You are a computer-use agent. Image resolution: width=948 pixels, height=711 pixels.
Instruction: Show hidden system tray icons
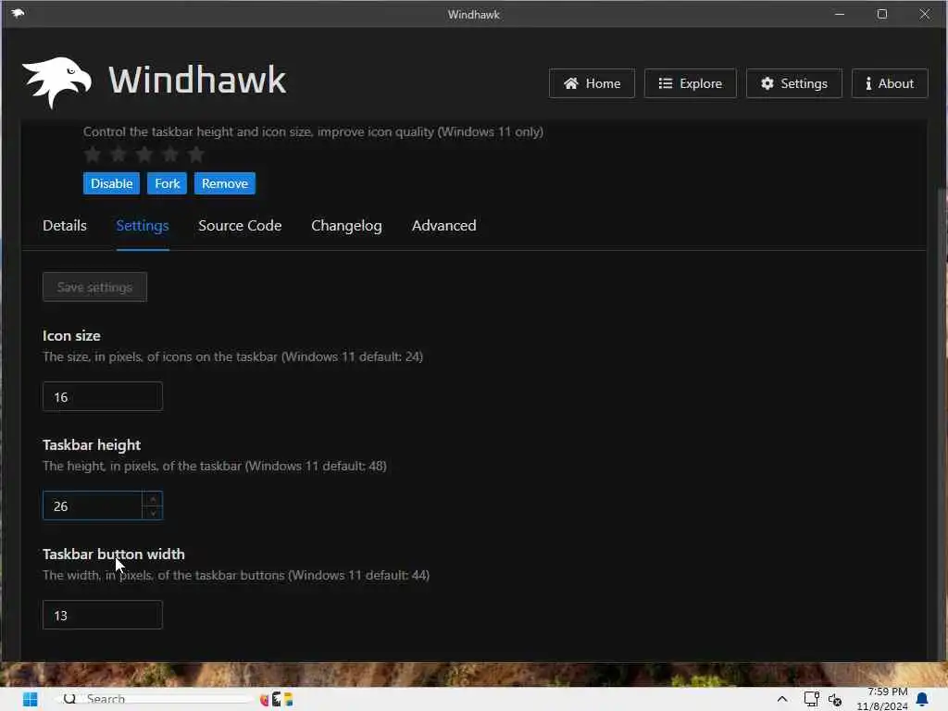[781, 700]
